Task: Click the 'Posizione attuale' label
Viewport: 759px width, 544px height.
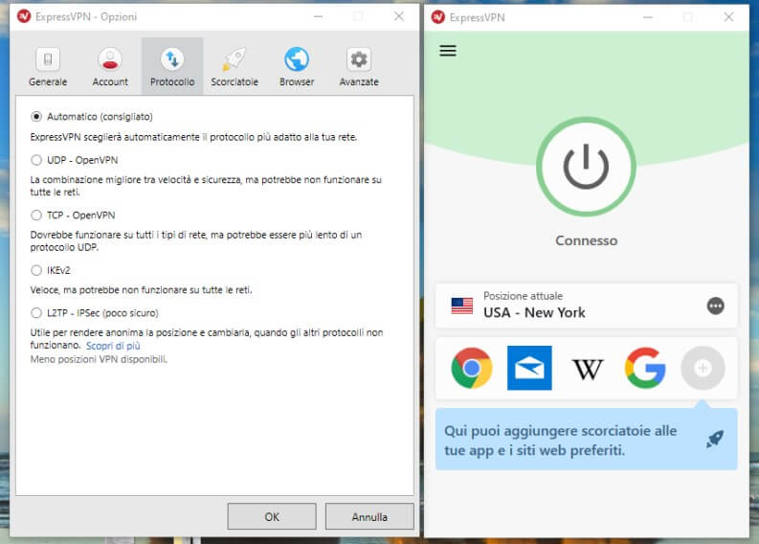Action: 523,296
